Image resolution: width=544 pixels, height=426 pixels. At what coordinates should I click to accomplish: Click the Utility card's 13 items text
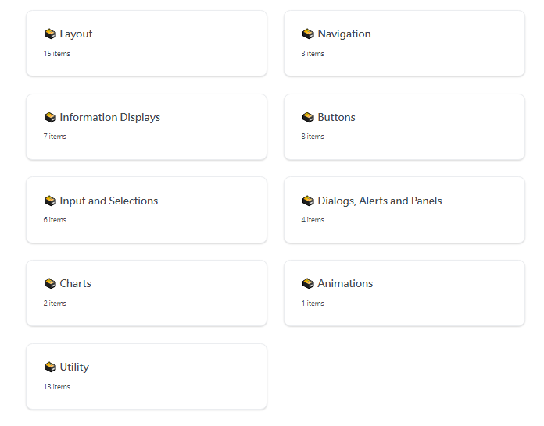tap(56, 387)
